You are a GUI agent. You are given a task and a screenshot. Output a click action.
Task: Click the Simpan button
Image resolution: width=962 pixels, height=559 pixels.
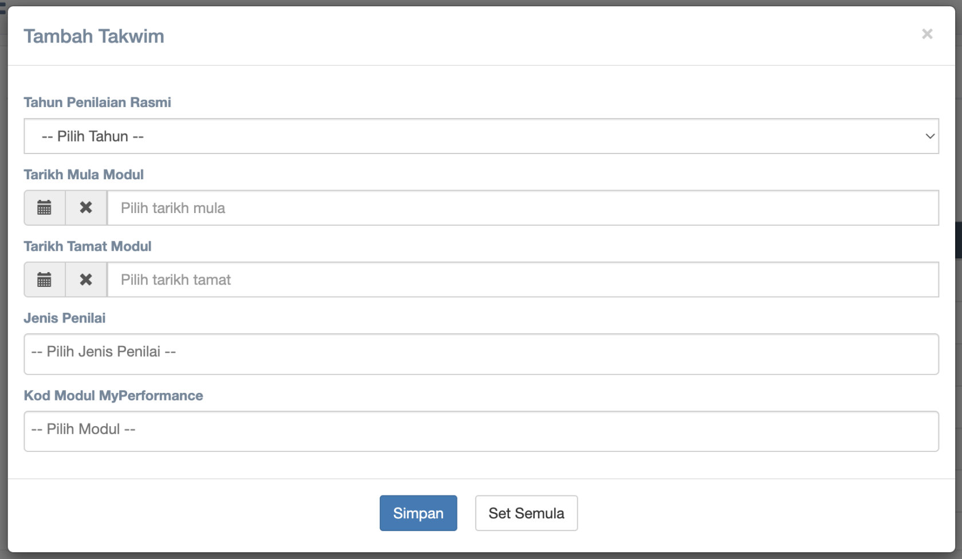pyautogui.click(x=418, y=513)
